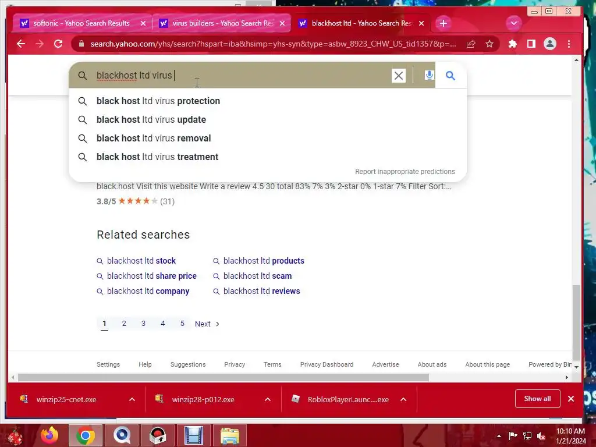Click the muted volume tray icon

[541, 436]
